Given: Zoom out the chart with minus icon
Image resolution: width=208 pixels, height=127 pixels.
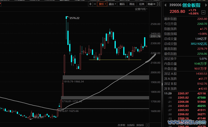Looking at the screenshot, I should 95,4.
